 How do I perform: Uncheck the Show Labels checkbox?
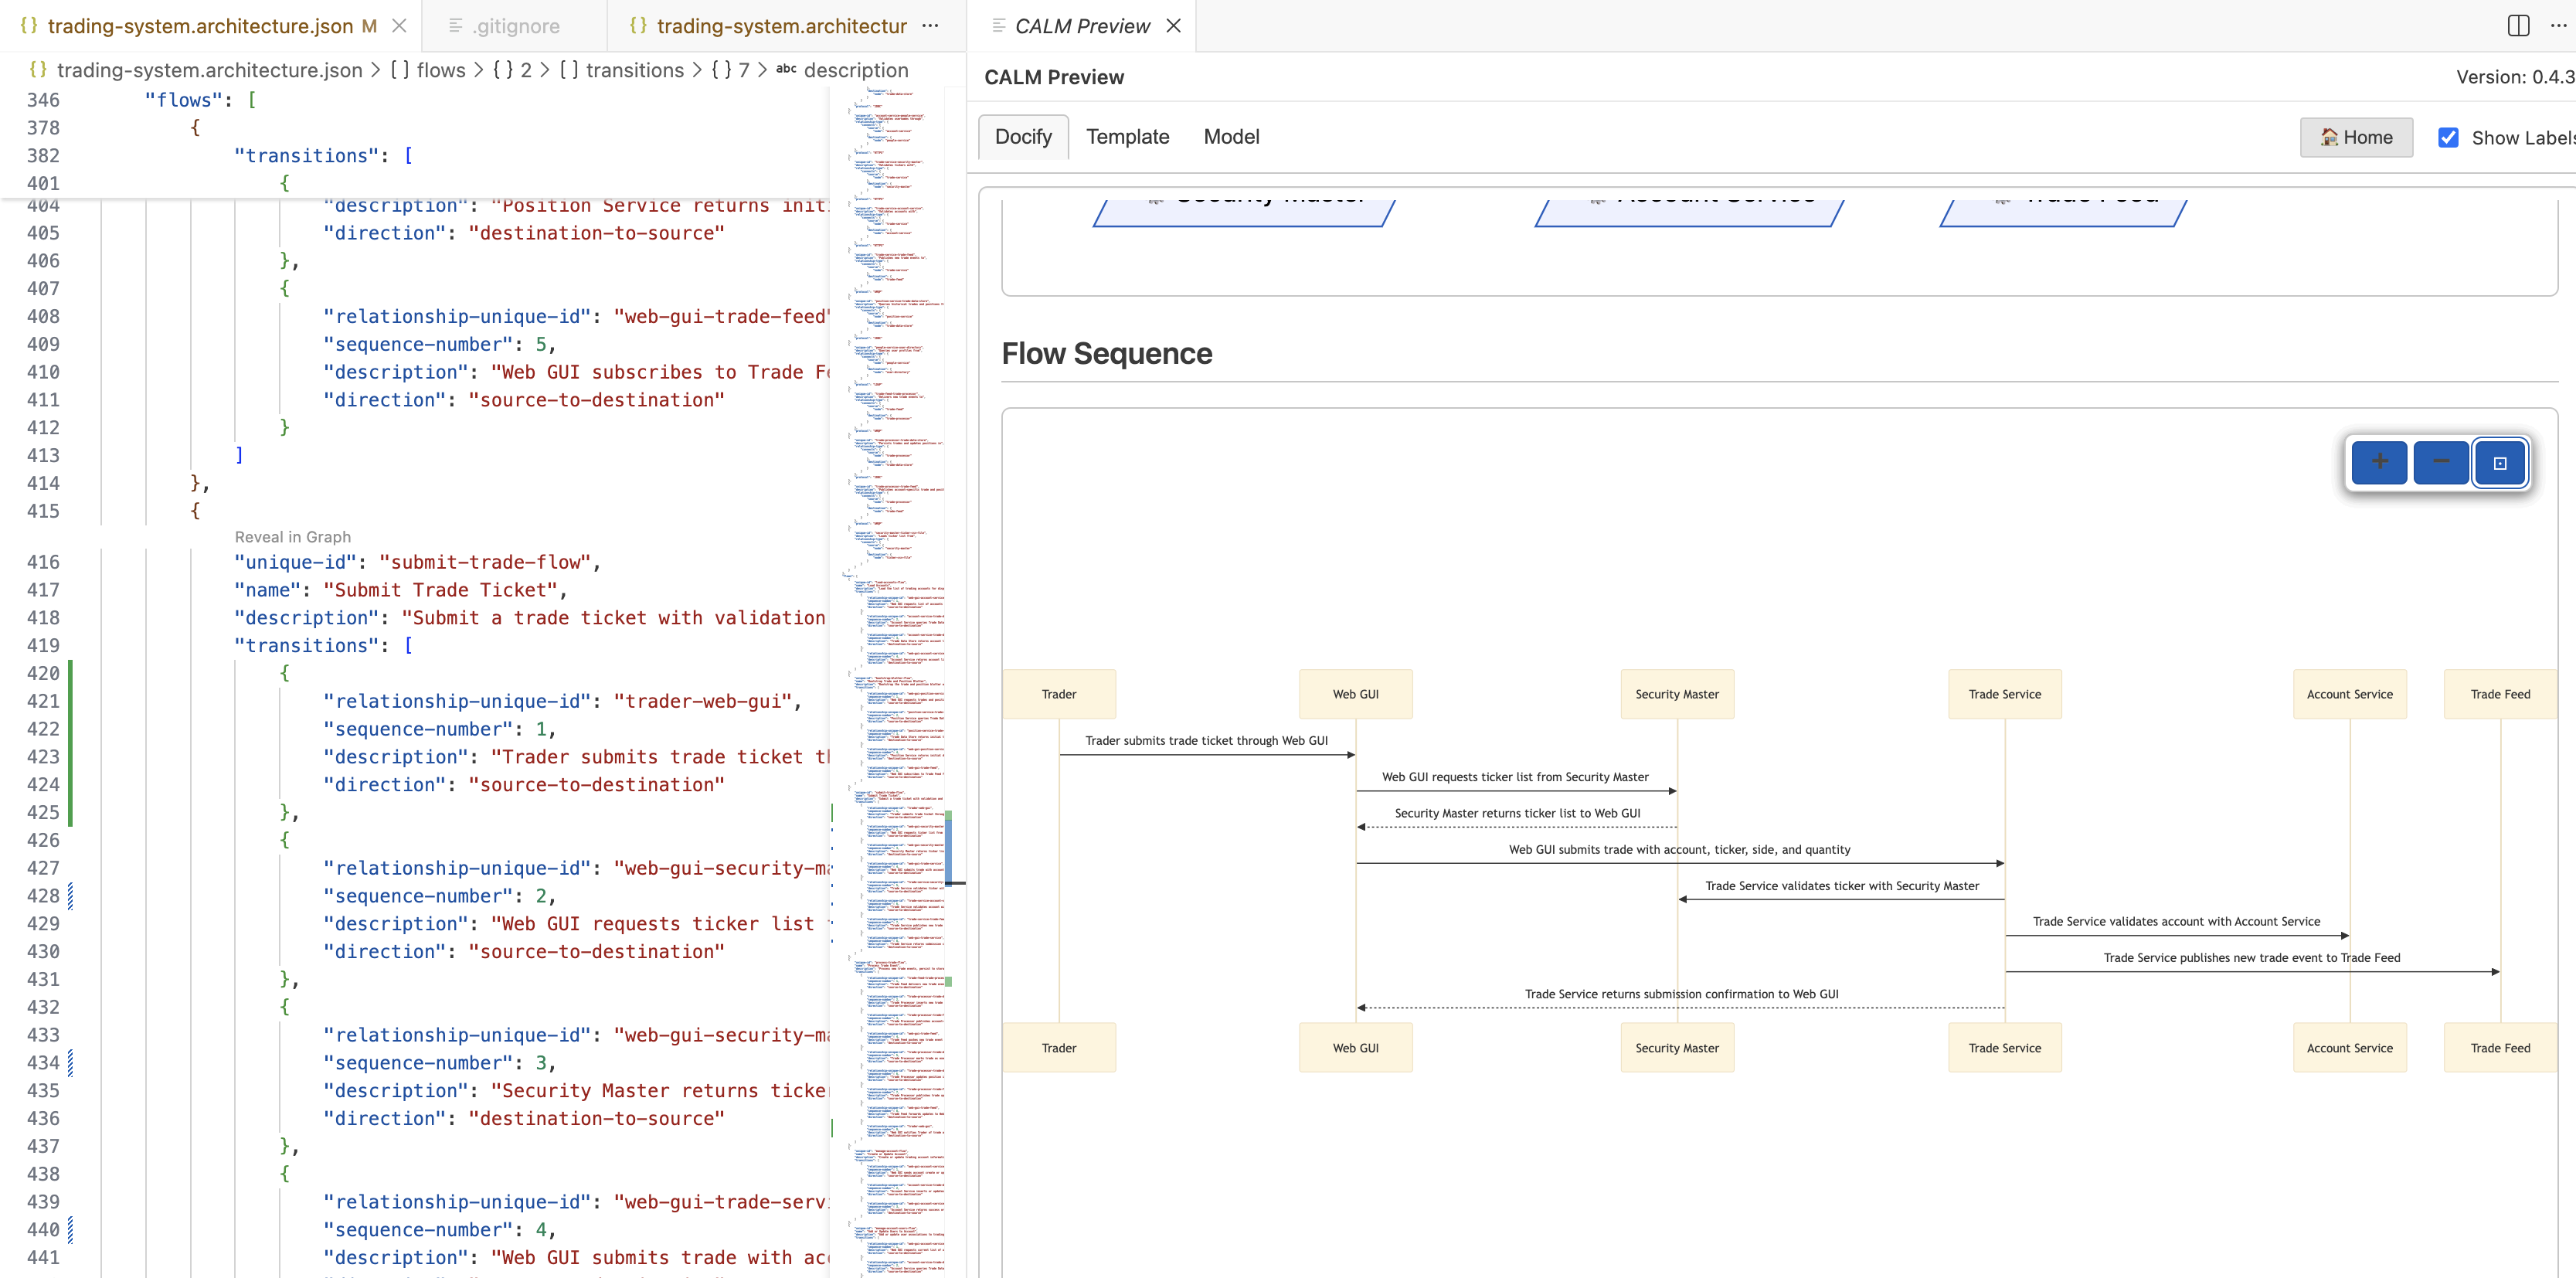(x=2449, y=137)
